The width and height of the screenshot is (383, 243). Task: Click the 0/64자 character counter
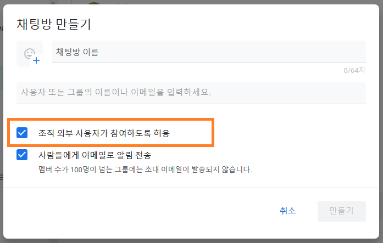[x=354, y=70]
